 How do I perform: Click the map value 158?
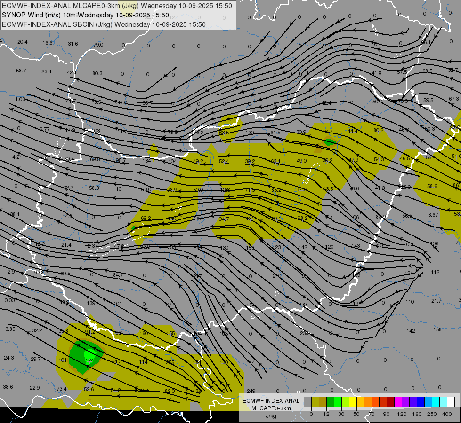(x=437, y=329)
